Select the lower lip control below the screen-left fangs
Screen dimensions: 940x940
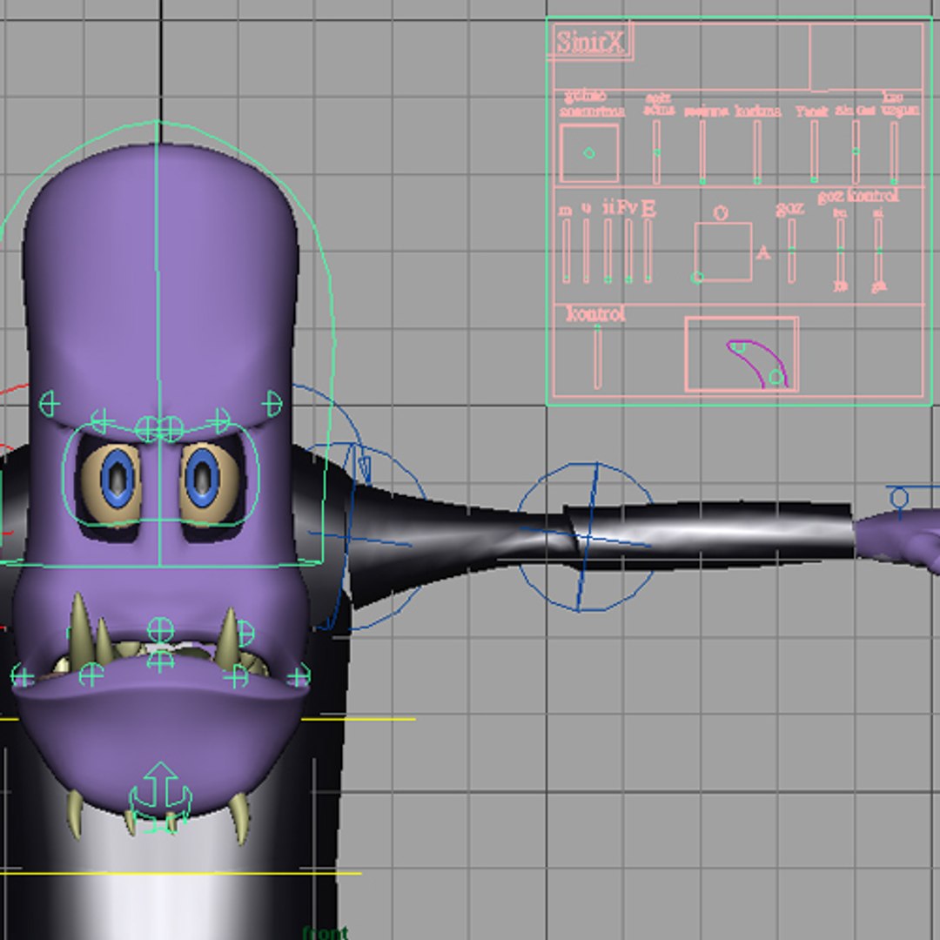[x=91, y=675]
